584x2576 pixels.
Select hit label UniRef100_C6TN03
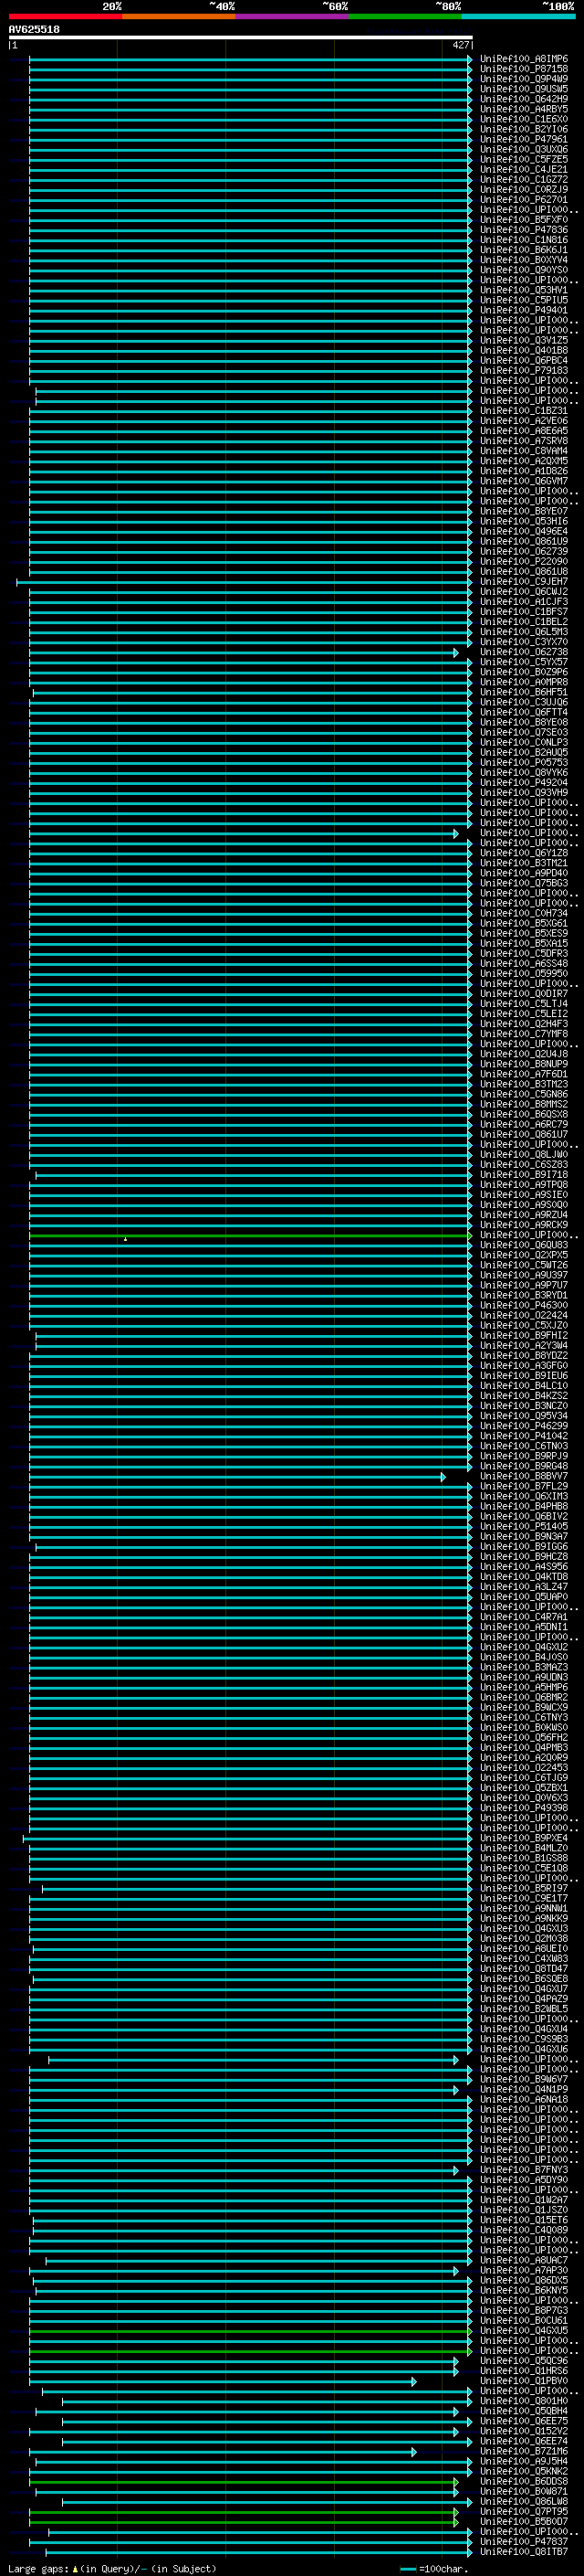point(523,1446)
